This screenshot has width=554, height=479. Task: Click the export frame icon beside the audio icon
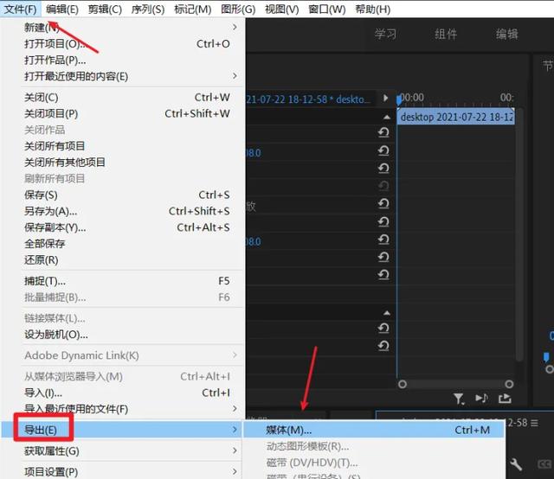(x=506, y=399)
